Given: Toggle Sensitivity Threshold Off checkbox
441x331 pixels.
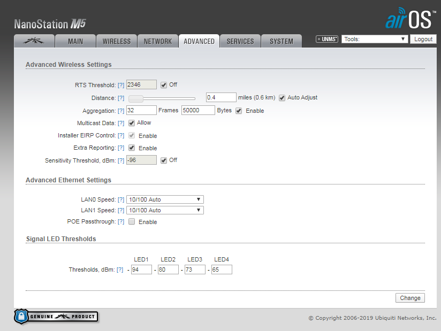Looking at the screenshot, I should click(x=164, y=160).
